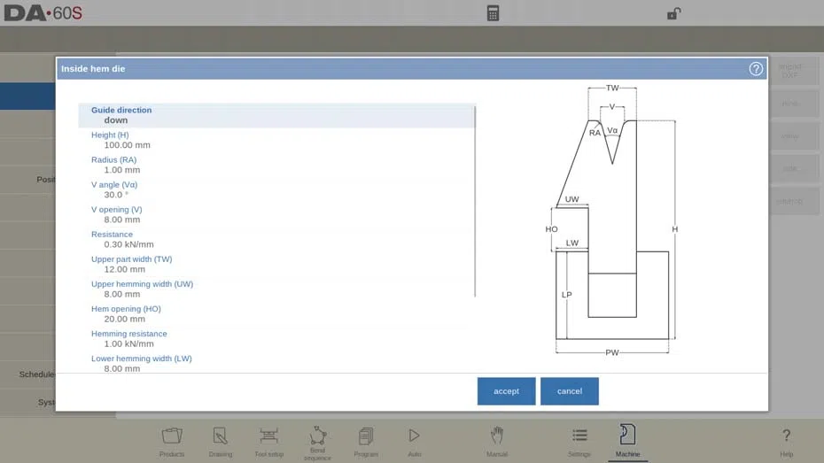The height and width of the screenshot is (463, 824).
Task: Select the Machine tab
Action: [627, 442]
